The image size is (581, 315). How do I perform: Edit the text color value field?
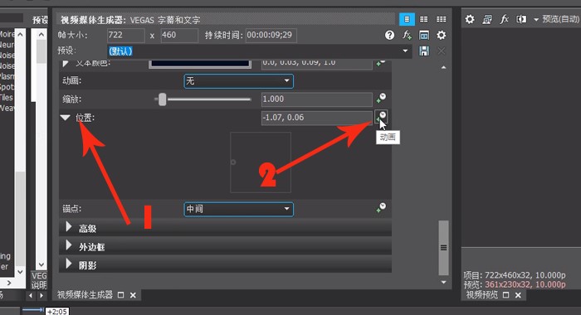pos(317,64)
